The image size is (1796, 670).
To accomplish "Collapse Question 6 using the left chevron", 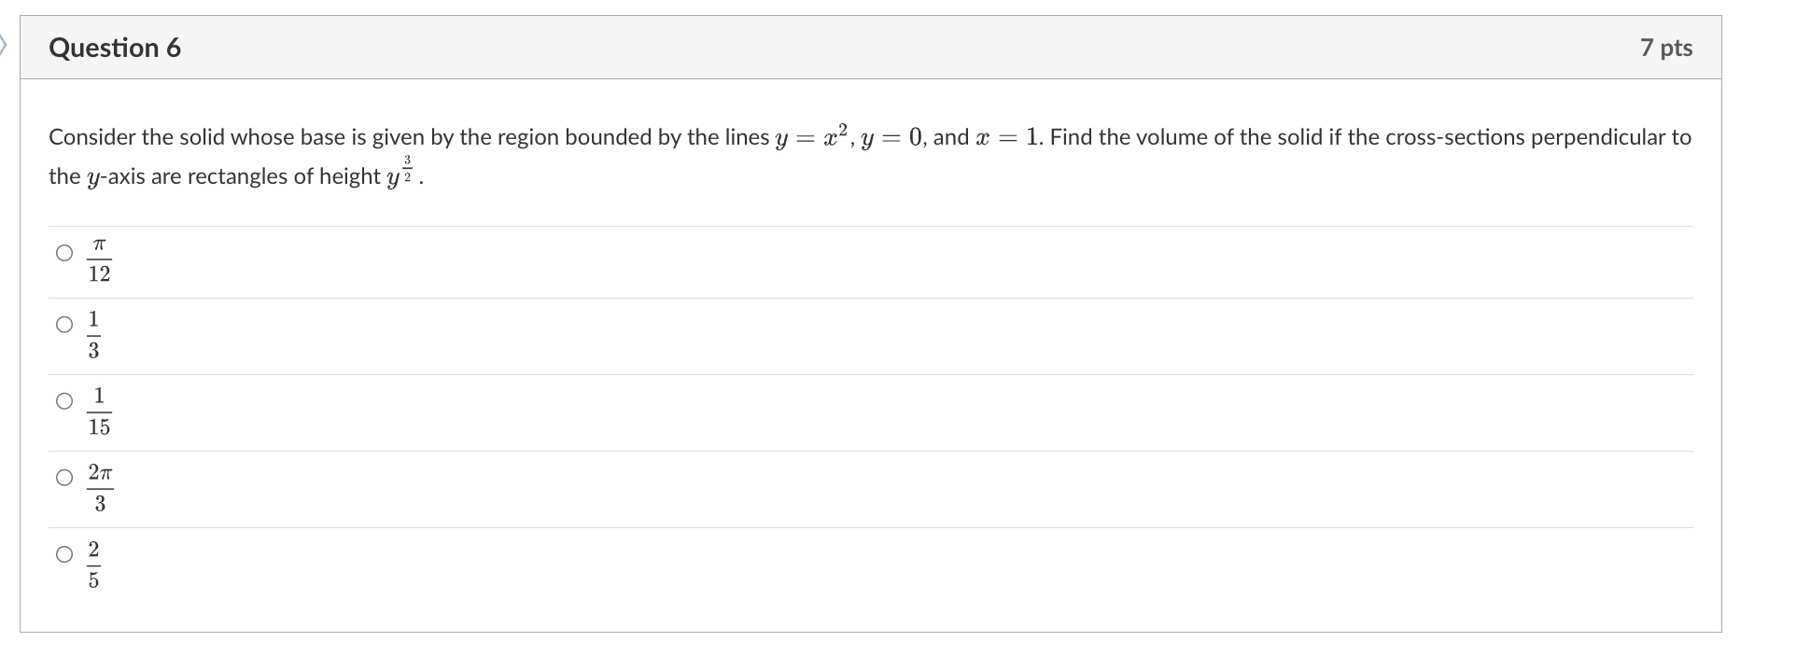I will click(x=6, y=42).
